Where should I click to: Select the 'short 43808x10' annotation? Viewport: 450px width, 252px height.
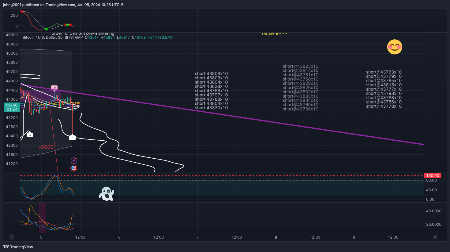(212, 74)
